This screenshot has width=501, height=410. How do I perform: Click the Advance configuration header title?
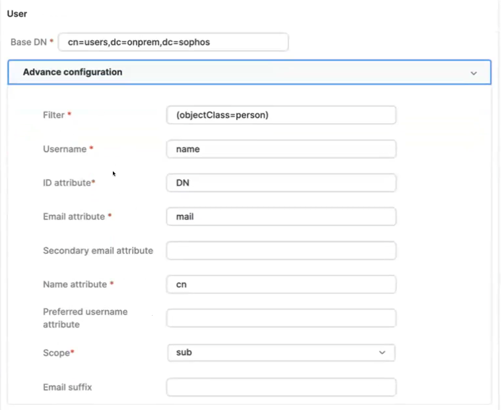73,73
